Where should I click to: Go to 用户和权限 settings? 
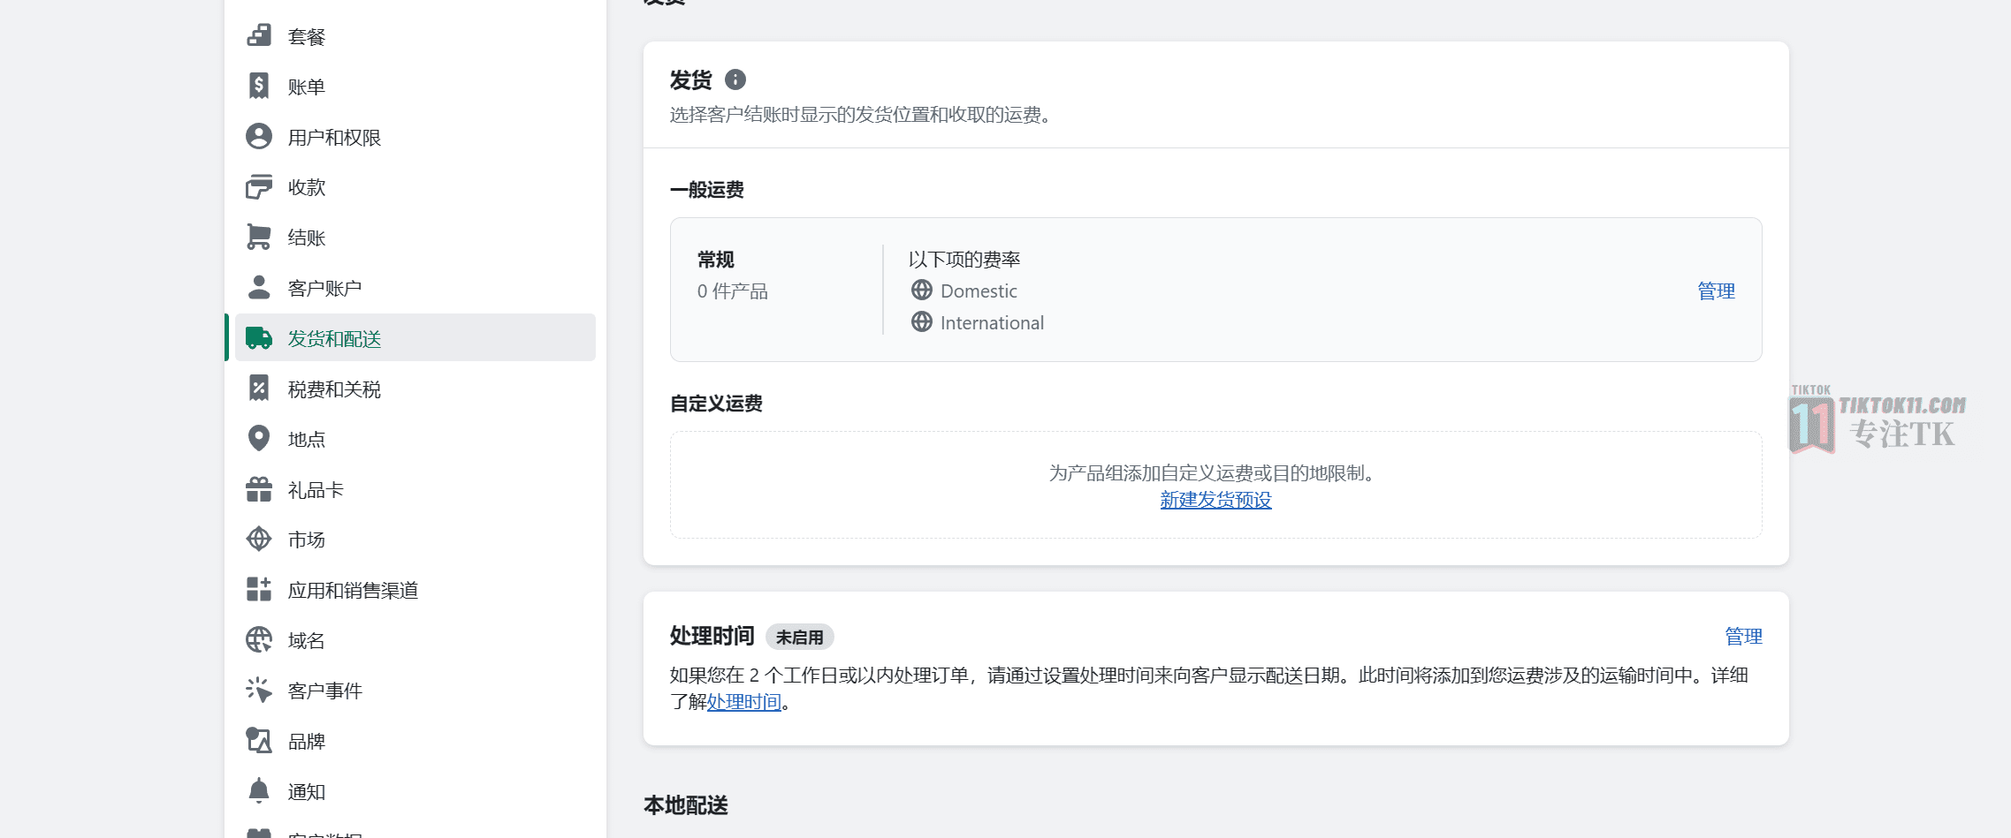415,137
